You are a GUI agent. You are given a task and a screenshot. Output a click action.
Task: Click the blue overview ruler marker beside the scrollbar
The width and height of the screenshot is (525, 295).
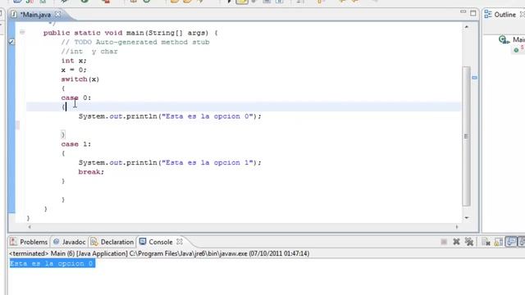tap(474, 78)
